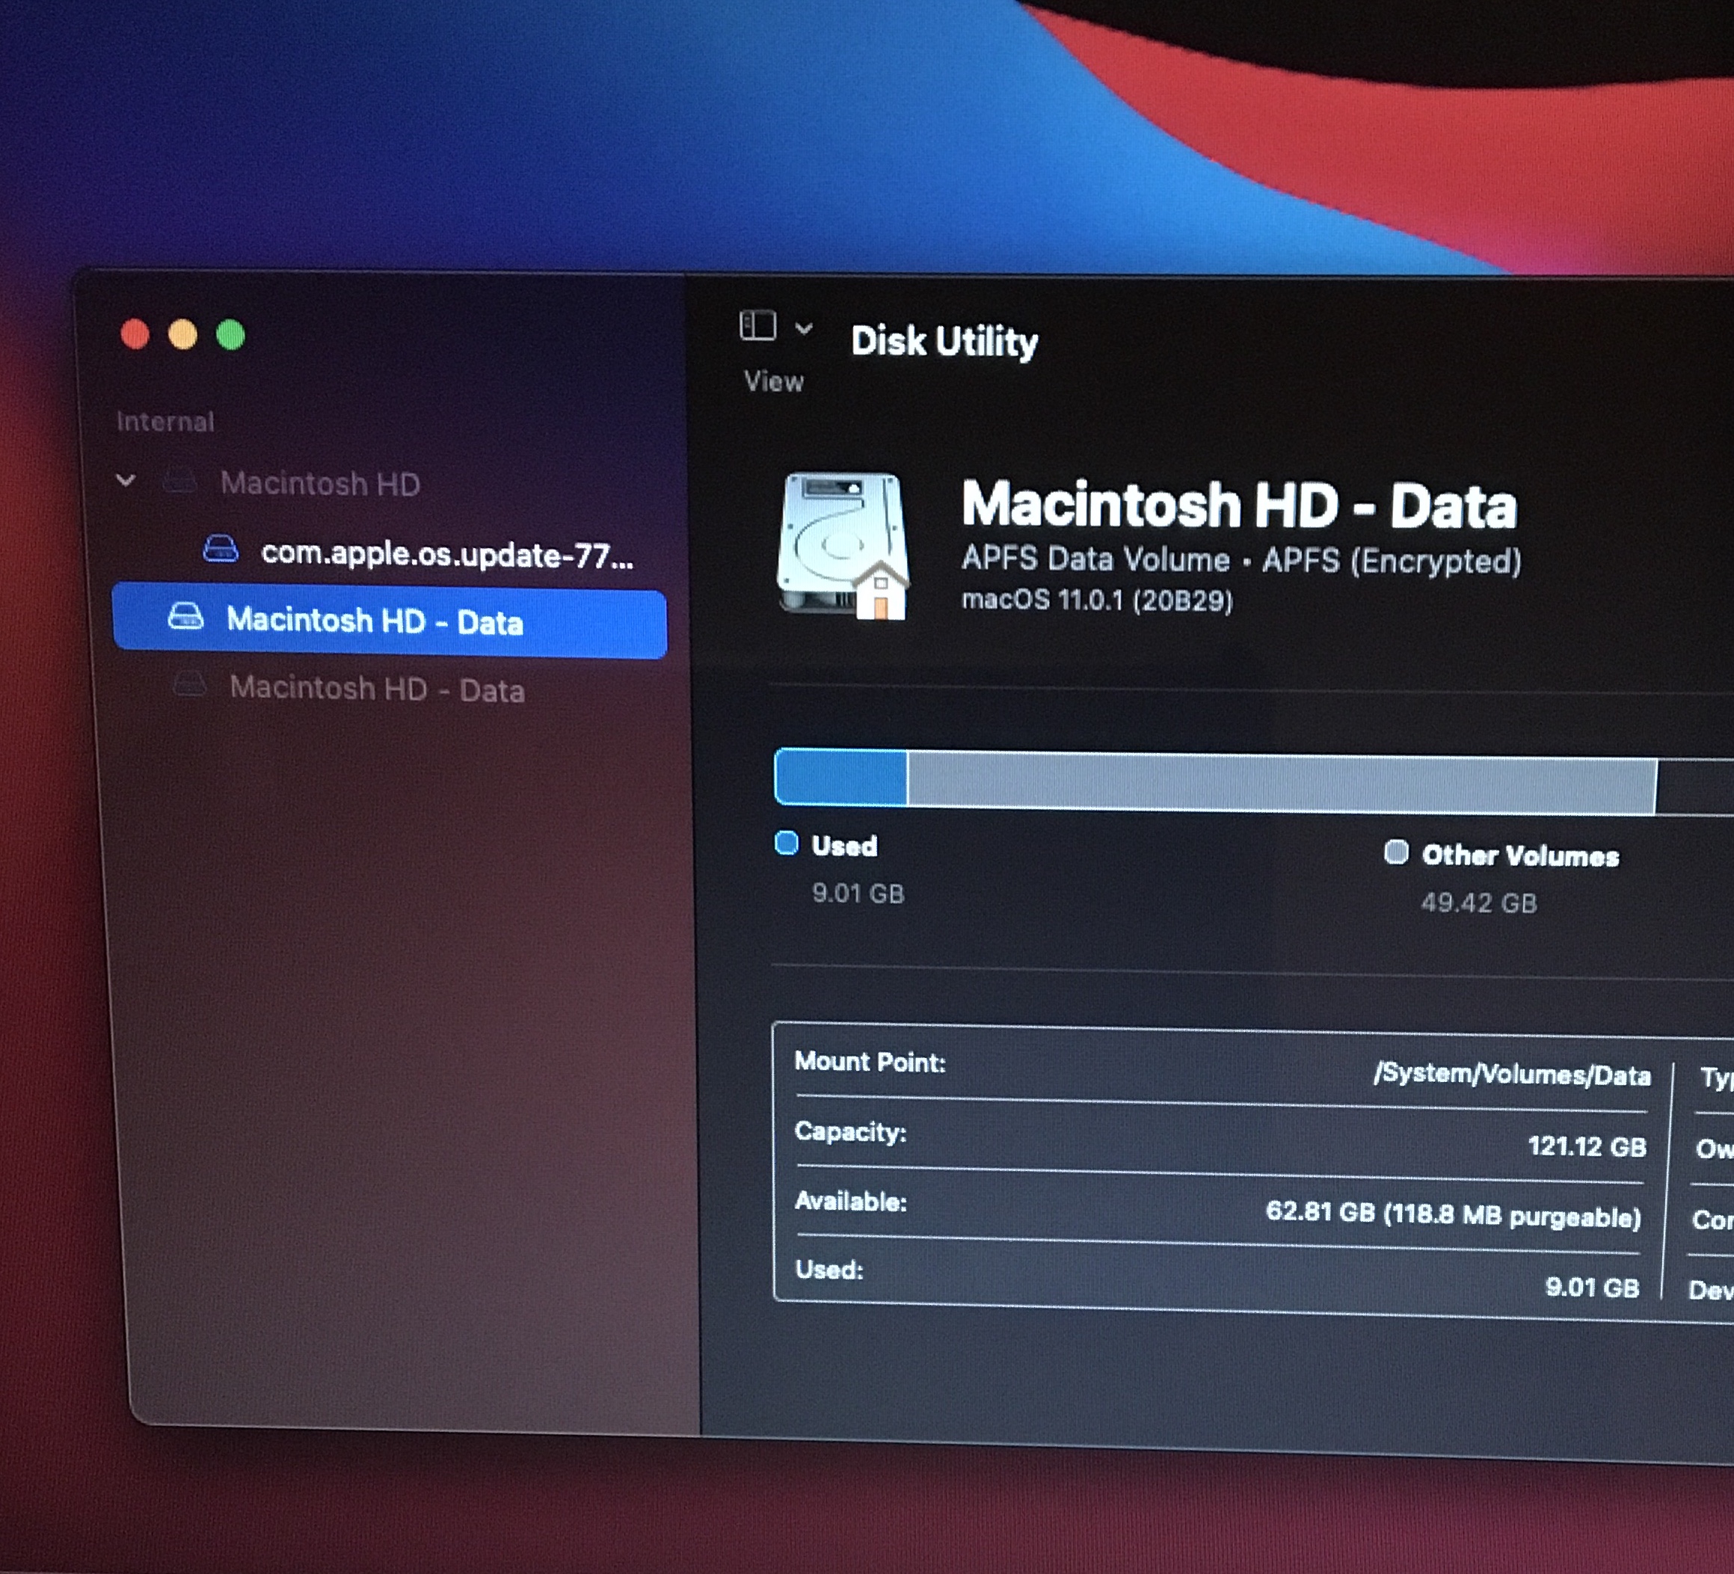
Task: Click the Used legend indicator
Action: click(787, 845)
